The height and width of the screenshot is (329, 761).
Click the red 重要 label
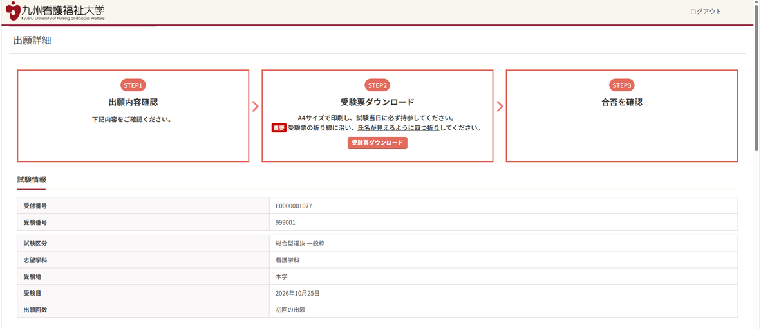coord(279,129)
